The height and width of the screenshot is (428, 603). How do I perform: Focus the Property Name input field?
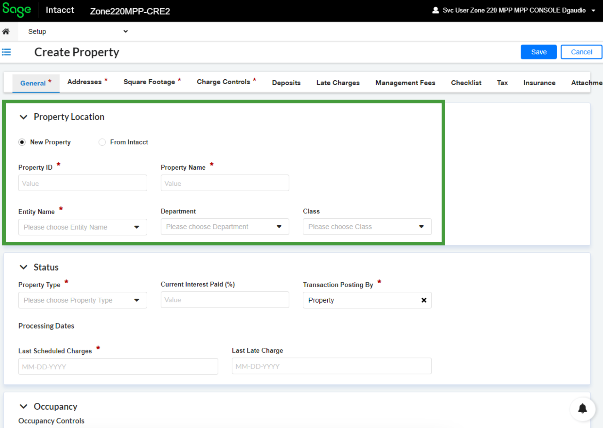(225, 183)
